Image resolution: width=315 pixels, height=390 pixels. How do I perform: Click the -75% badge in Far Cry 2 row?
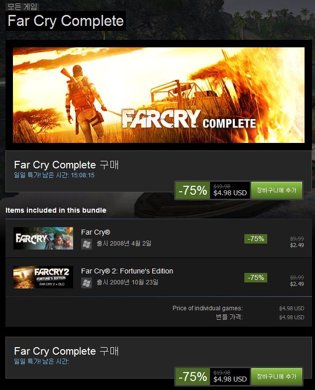point(256,277)
